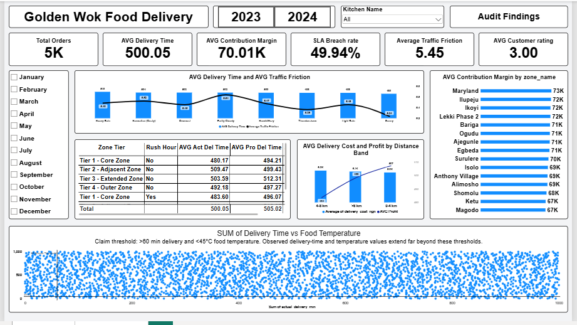Screen dimensions: 577x325
Task: Select the Surulere bar in zone chart
Action: pos(514,159)
